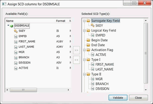153x104 pixels.
Task: Select FIRST_NAME in the Available Fields list
Action: pos(27,41)
